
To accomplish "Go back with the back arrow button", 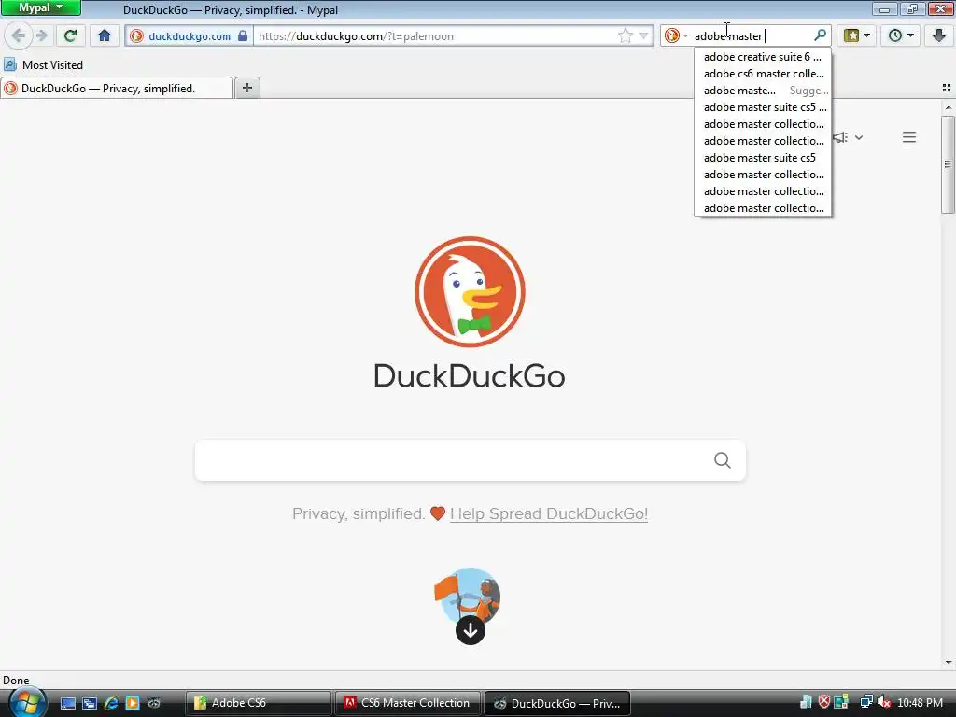I will pyautogui.click(x=19, y=35).
